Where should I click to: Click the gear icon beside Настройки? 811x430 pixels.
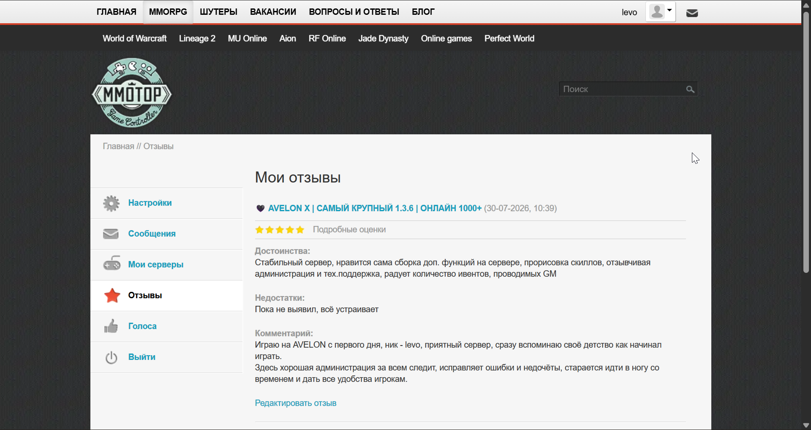click(x=111, y=203)
